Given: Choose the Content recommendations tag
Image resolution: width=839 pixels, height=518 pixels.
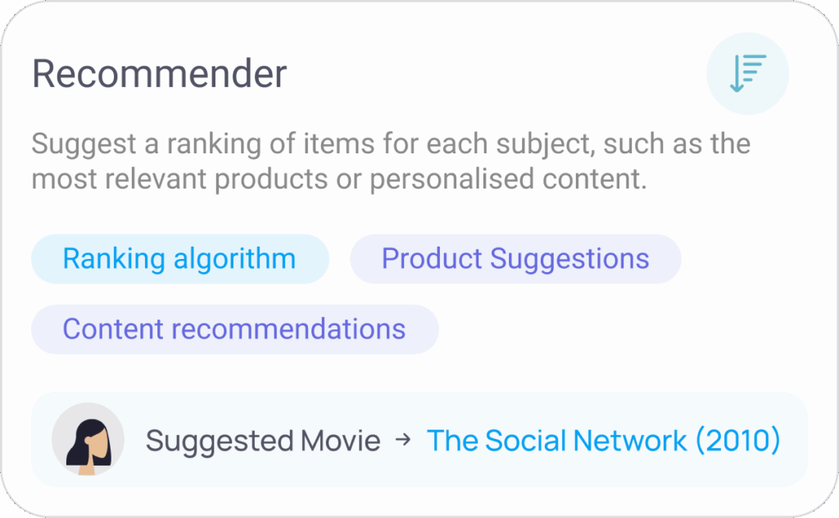Looking at the screenshot, I should tap(235, 329).
